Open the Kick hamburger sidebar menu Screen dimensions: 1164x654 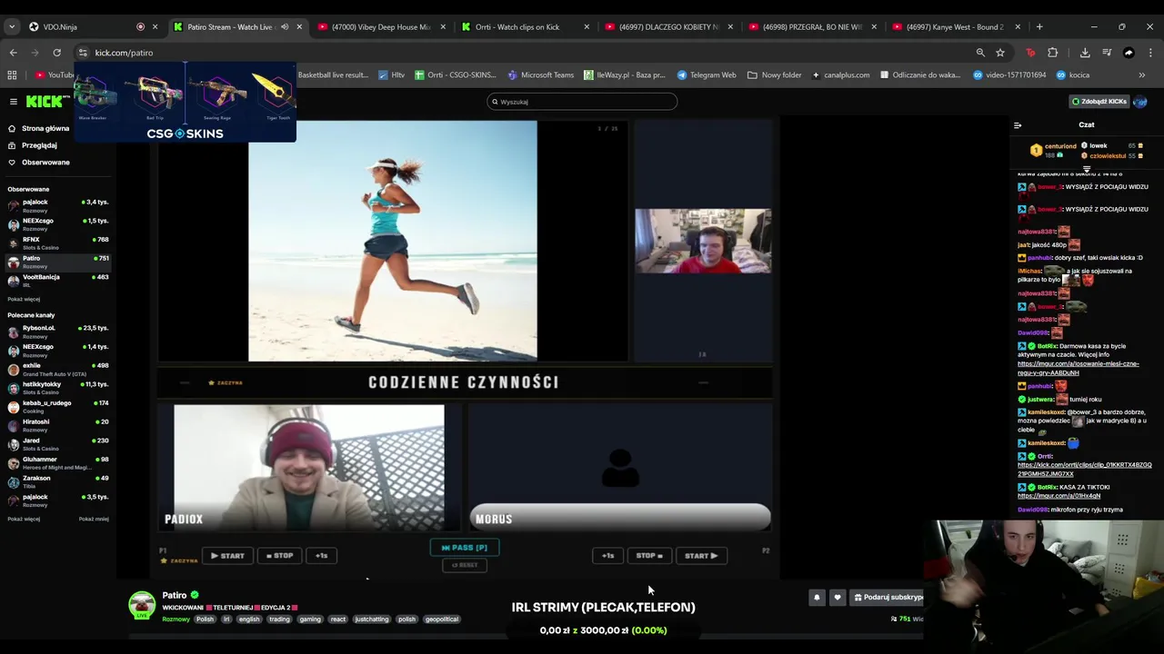click(13, 102)
